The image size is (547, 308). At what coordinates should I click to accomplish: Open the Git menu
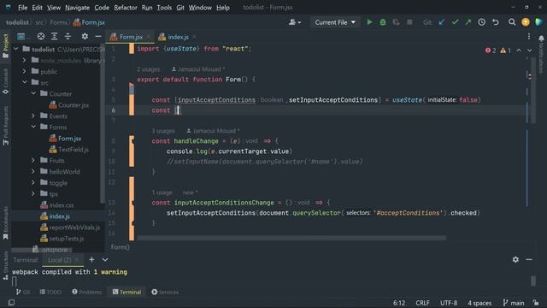[180, 8]
